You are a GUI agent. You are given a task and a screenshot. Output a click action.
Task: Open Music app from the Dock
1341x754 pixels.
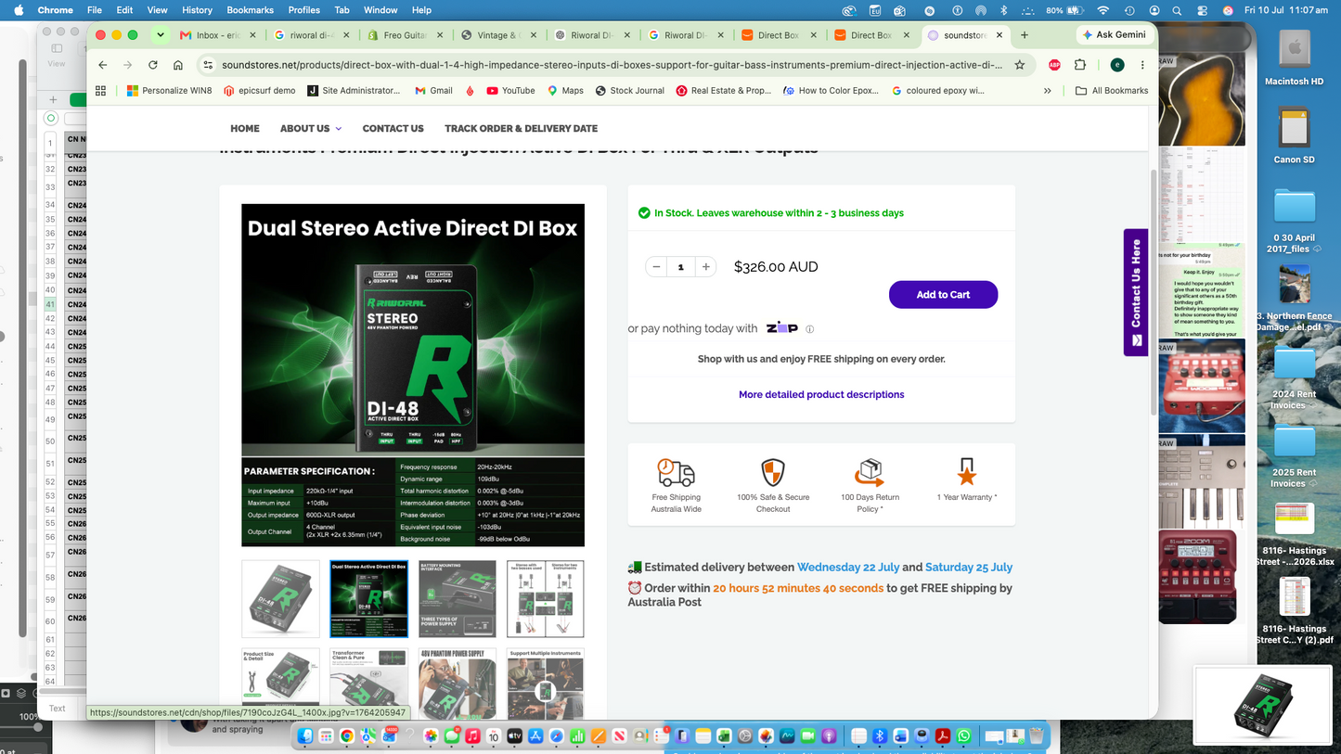pos(472,735)
